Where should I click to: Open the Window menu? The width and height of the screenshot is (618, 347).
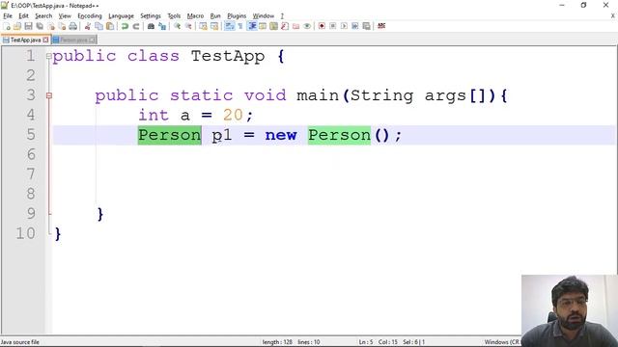pos(264,16)
